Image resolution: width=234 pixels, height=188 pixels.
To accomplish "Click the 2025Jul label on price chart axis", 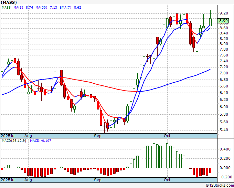I will (x=8, y=136).
